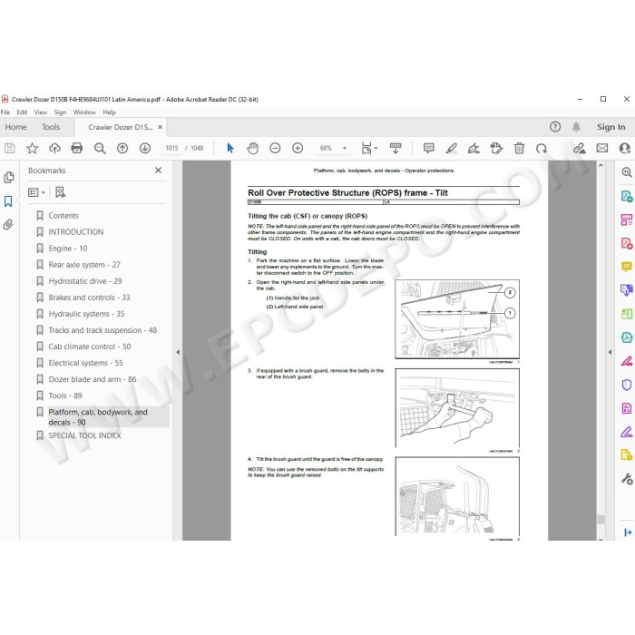Print the document via printer icon
The image size is (635, 635).
click(77, 148)
